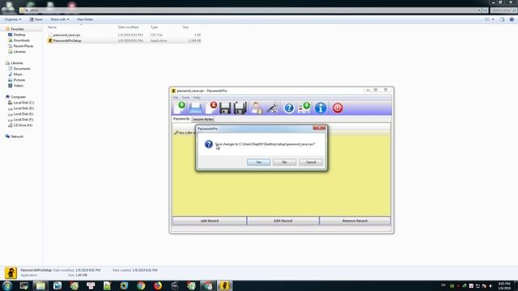518x291 pixels.
Task: Open the Organize dropdown in Explorer
Action: [x=13, y=19]
